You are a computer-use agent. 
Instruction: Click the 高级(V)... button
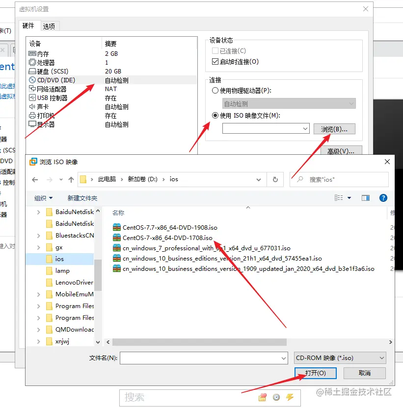point(341,151)
